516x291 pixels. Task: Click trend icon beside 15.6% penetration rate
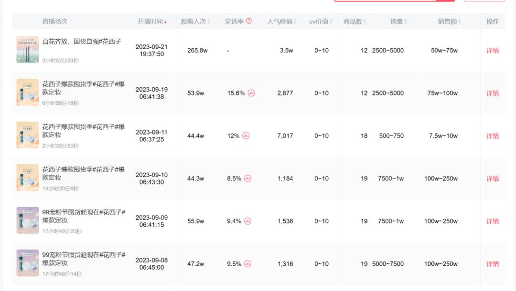(251, 93)
